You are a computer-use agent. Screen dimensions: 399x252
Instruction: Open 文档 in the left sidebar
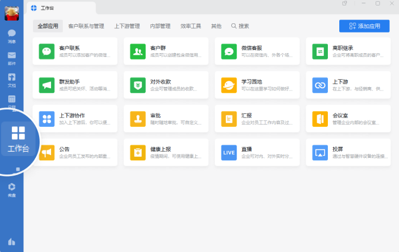pyautogui.click(x=11, y=79)
